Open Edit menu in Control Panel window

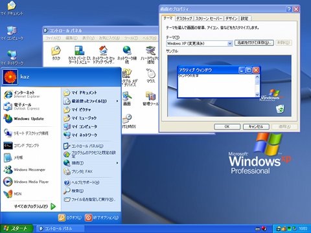coord(71,38)
